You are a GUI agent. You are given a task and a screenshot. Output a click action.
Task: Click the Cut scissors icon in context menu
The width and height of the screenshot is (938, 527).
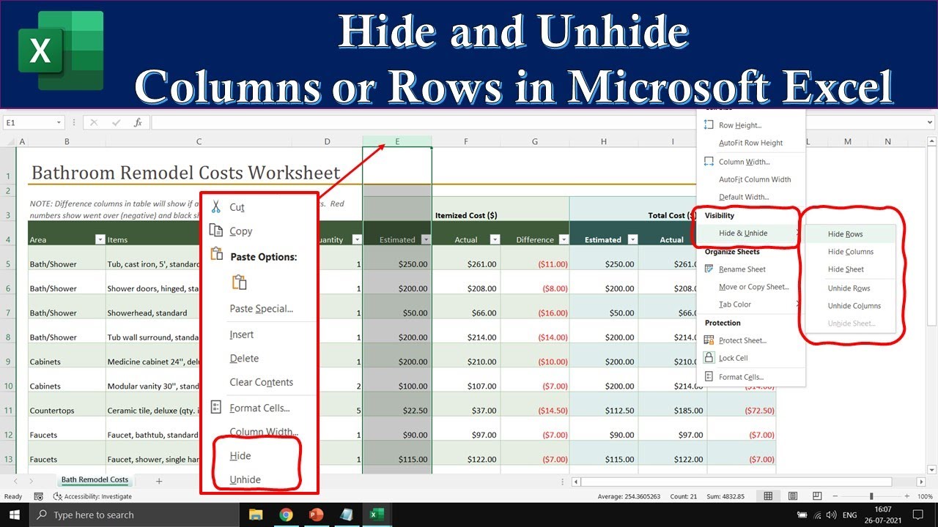pos(216,207)
